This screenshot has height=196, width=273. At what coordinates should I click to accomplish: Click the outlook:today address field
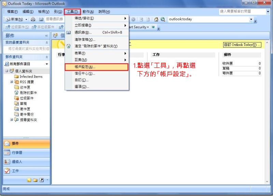209,19
